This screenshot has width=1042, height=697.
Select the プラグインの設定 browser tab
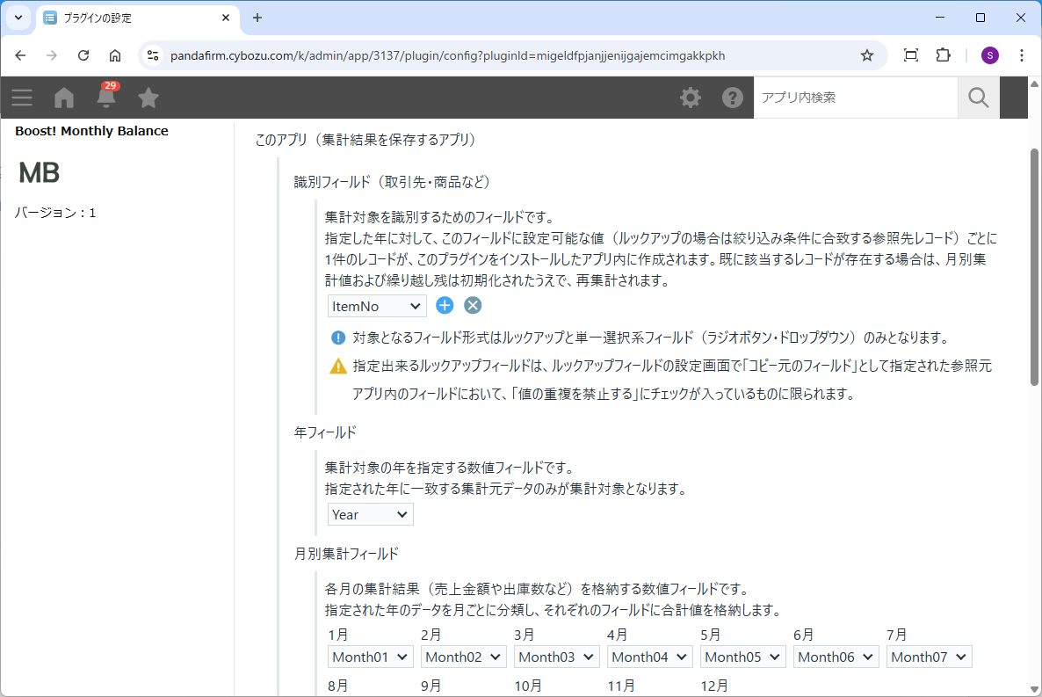(x=132, y=18)
